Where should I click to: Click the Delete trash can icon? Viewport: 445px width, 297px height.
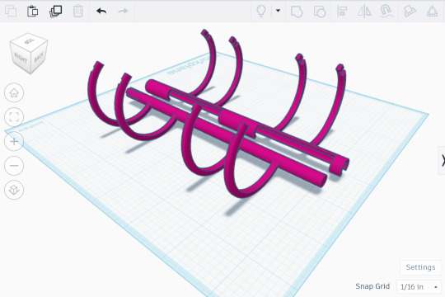point(77,12)
